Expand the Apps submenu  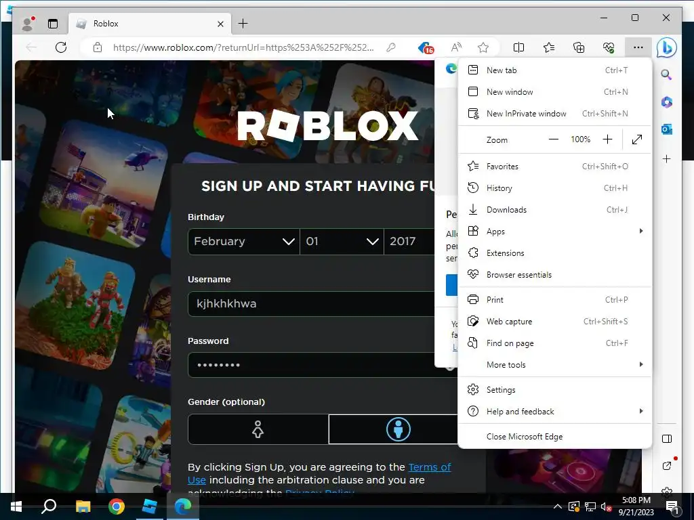coord(554,232)
